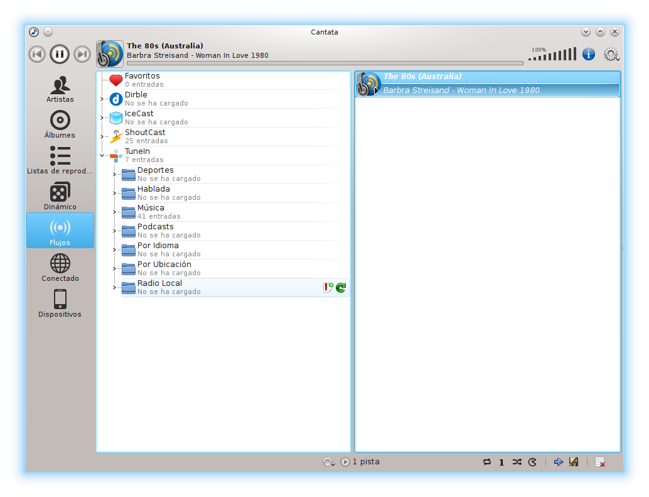Expand the Por Ubicación folder
The width and height of the screenshot is (649, 497).
pyautogui.click(x=115, y=269)
